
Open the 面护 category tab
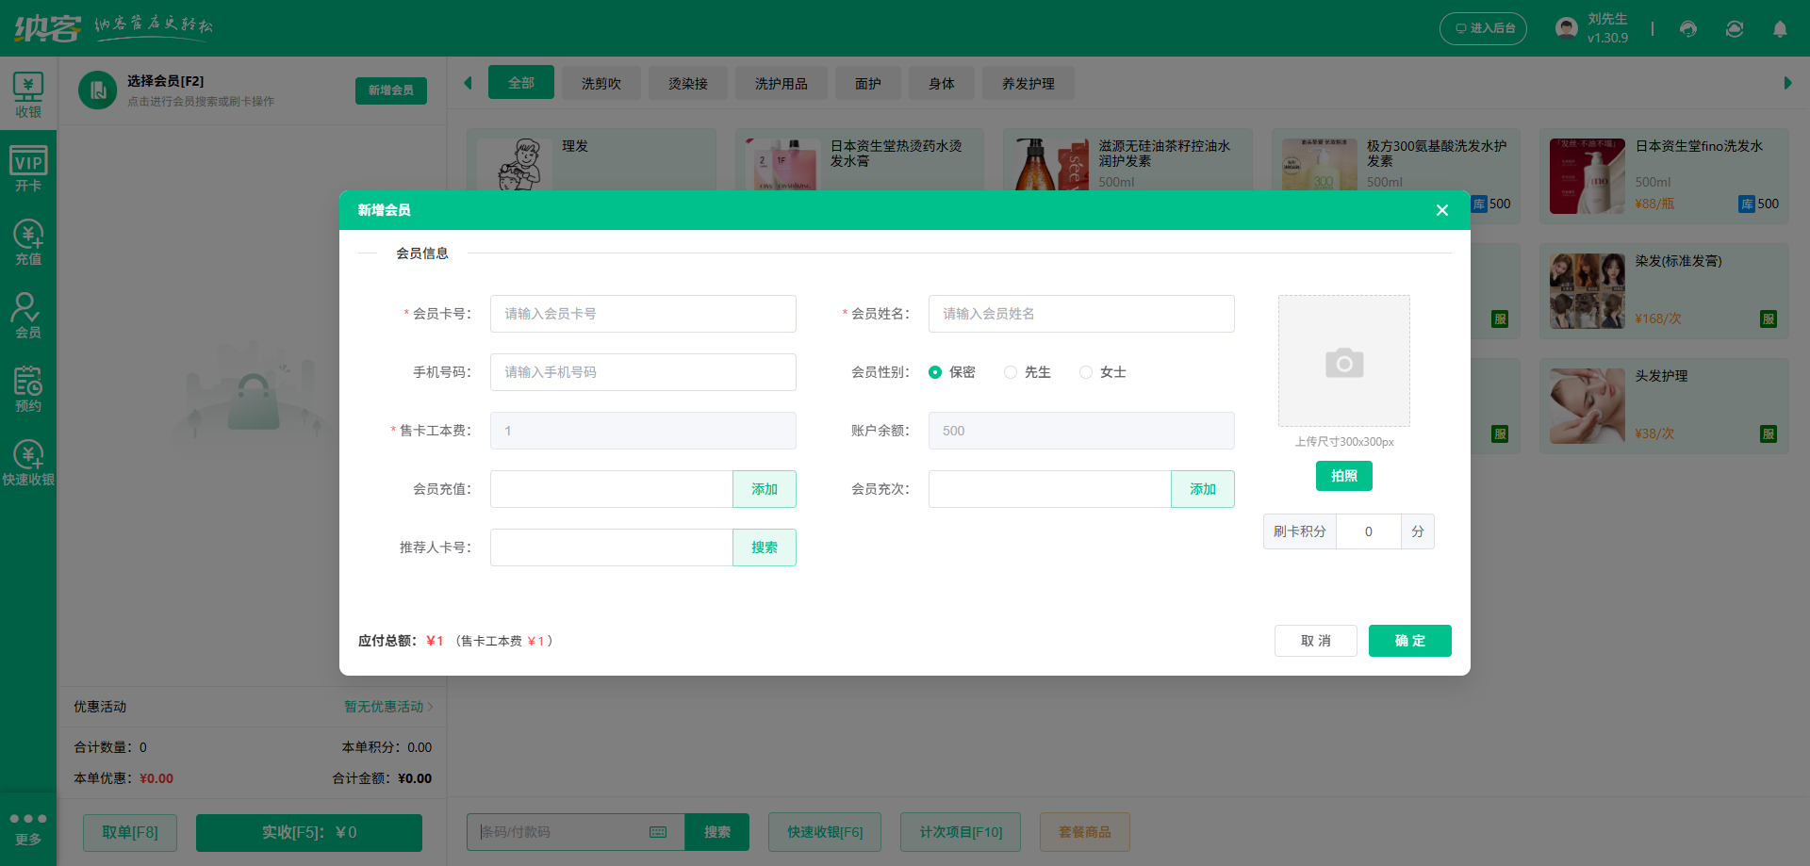[x=867, y=83]
